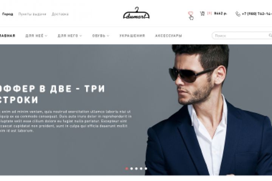The width and height of the screenshot is (272, 181).
Task: Click the Город link
Action: pyautogui.click(x=8, y=14)
